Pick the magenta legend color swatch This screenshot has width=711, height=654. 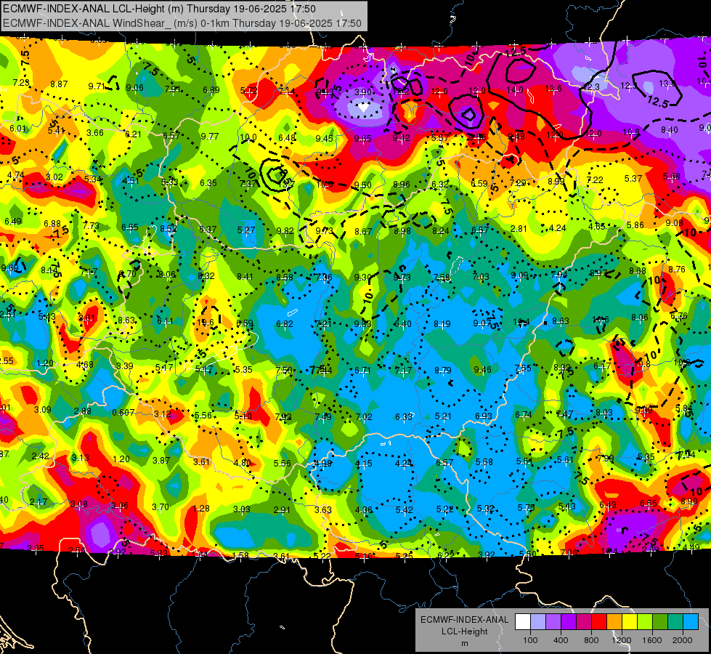(x=584, y=622)
